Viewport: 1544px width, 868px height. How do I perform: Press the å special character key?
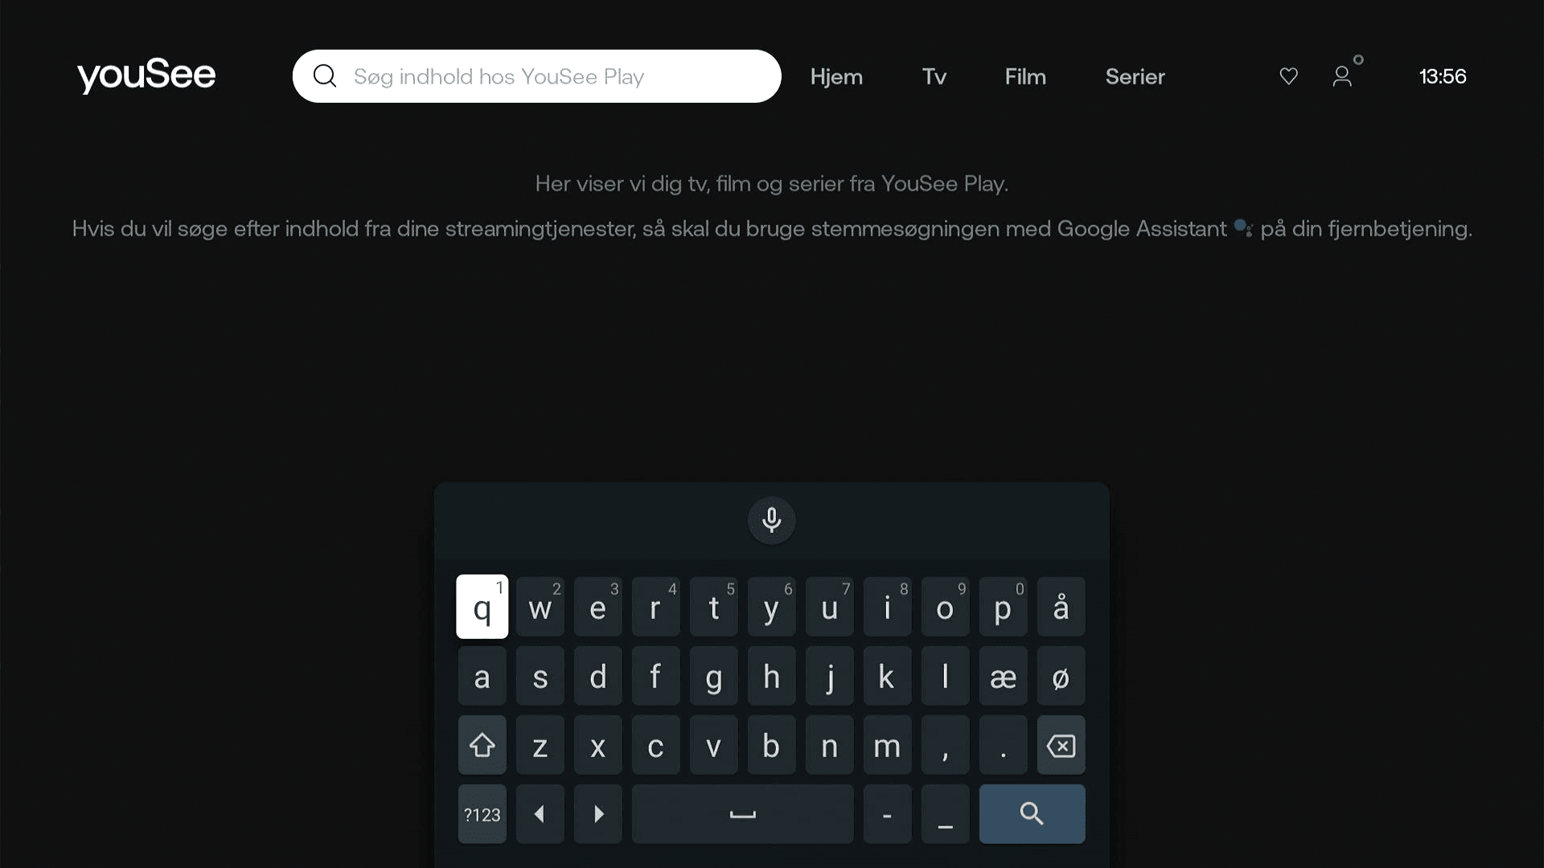pyautogui.click(x=1061, y=606)
